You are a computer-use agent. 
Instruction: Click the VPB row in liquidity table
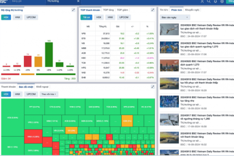[x=117, y=34]
